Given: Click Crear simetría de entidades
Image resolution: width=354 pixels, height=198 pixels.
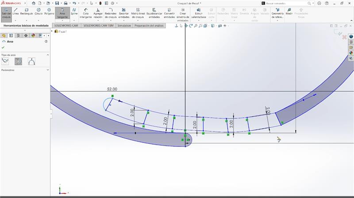Looking at the screenshot, I should [183, 15].
